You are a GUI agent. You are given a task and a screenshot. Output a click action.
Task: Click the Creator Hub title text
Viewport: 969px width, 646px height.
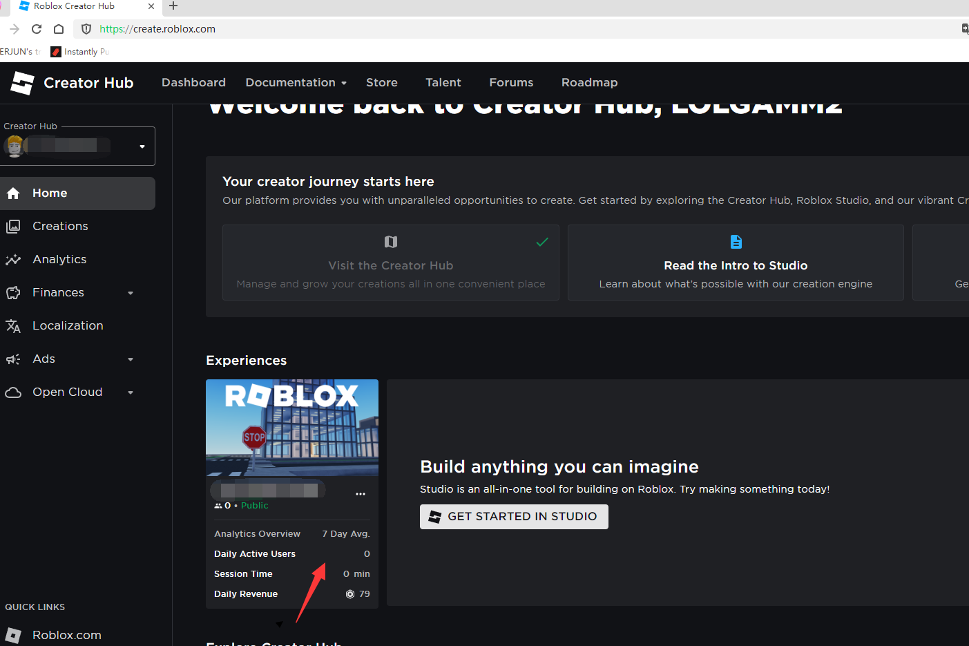tap(88, 83)
